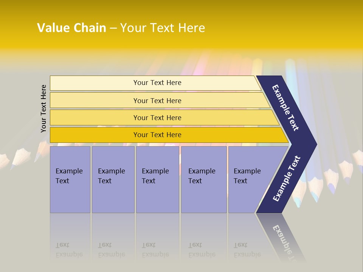
Task: Select the vertical "Your Text Here" label
Action: tap(43, 108)
